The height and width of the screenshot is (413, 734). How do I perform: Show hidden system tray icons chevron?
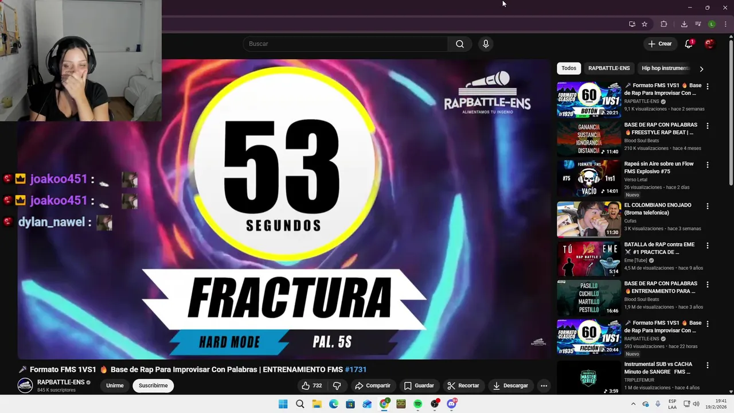pos(633,404)
